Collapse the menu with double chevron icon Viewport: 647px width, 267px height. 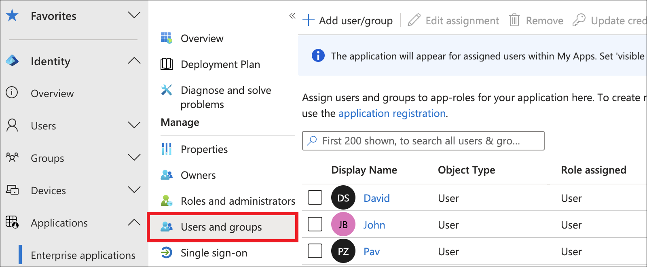pyautogui.click(x=292, y=16)
